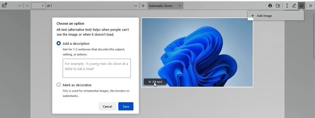Click the Alt text button on image
Image resolution: width=315 pixels, height=118 pixels.
tap(155, 82)
